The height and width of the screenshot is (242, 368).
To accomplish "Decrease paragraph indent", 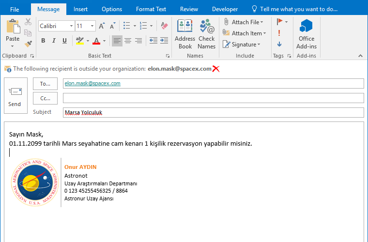I will coord(153,41).
